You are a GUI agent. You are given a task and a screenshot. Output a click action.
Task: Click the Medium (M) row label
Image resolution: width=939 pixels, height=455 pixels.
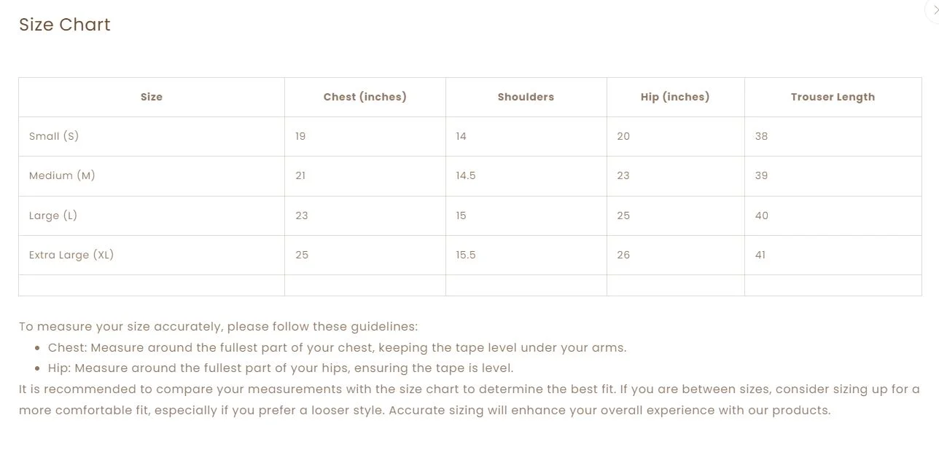click(x=62, y=175)
